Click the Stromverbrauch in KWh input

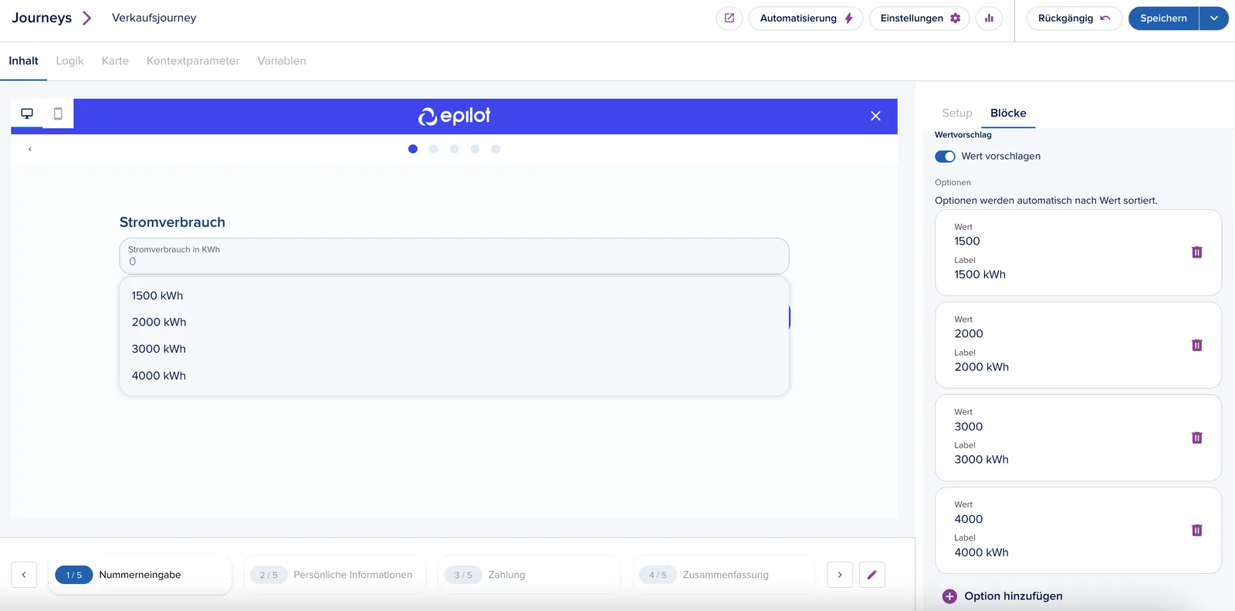[454, 256]
